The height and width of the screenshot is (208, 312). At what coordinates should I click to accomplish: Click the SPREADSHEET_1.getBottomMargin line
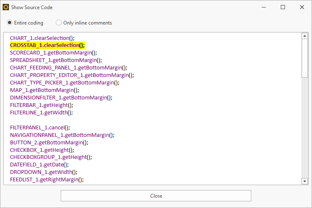pyautogui.click(x=56, y=60)
